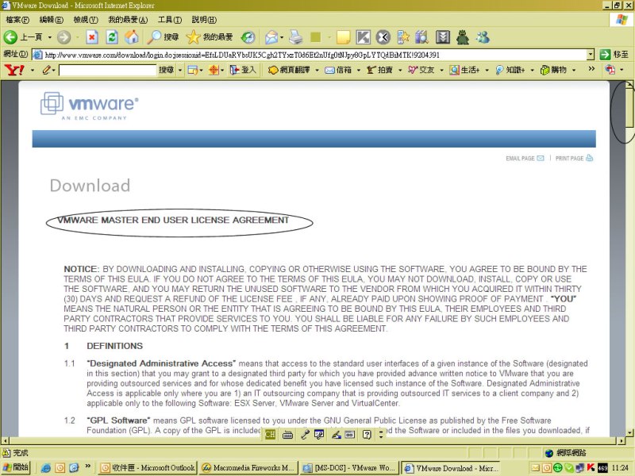This screenshot has width=635, height=476.
Task: Click the 登入 sign-in button
Action: click(x=243, y=70)
